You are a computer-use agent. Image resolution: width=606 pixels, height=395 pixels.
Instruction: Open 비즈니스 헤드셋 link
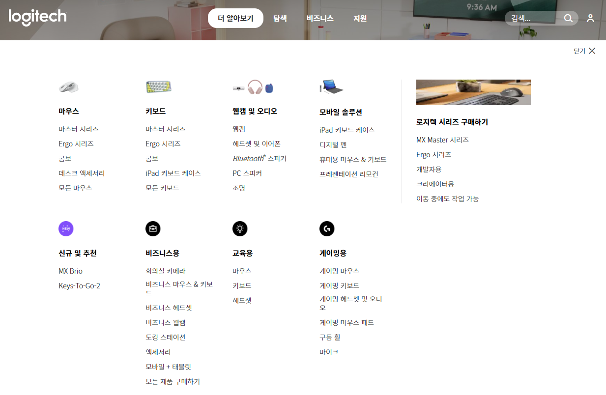coord(169,308)
